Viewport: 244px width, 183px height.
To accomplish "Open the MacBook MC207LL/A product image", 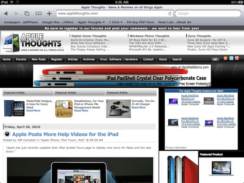I will click(173, 101).
